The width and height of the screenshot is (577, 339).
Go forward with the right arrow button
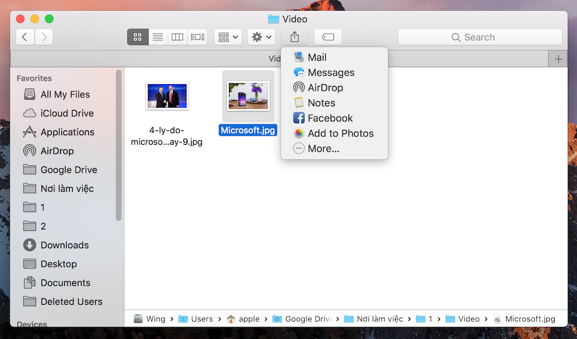pos(44,37)
